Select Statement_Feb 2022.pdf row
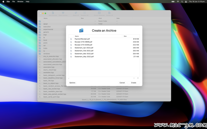 [104, 51]
